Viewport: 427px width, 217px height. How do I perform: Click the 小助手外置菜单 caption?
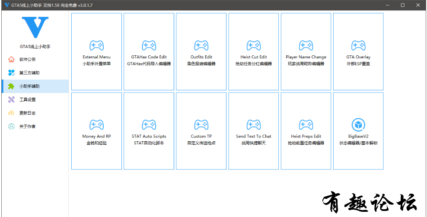(x=96, y=64)
